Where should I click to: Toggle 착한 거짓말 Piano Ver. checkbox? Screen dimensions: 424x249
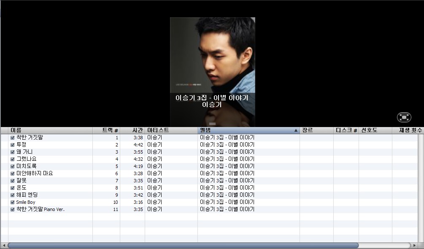click(x=12, y=209)
